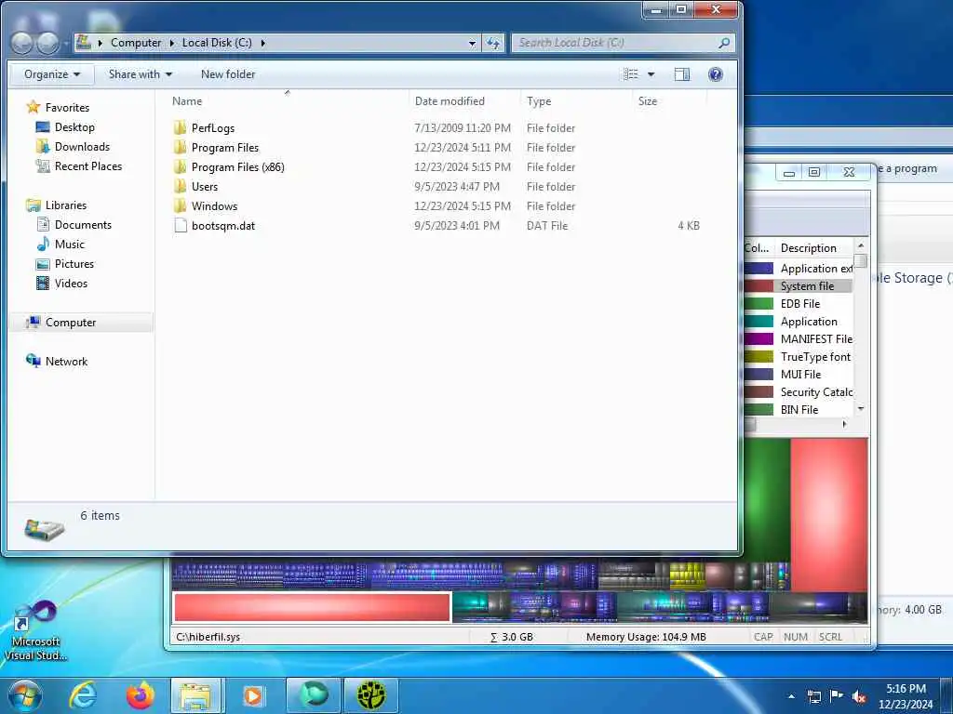Launch Firefox from taskbar
This screenshot has width=953, height=714.
point(141,695)
